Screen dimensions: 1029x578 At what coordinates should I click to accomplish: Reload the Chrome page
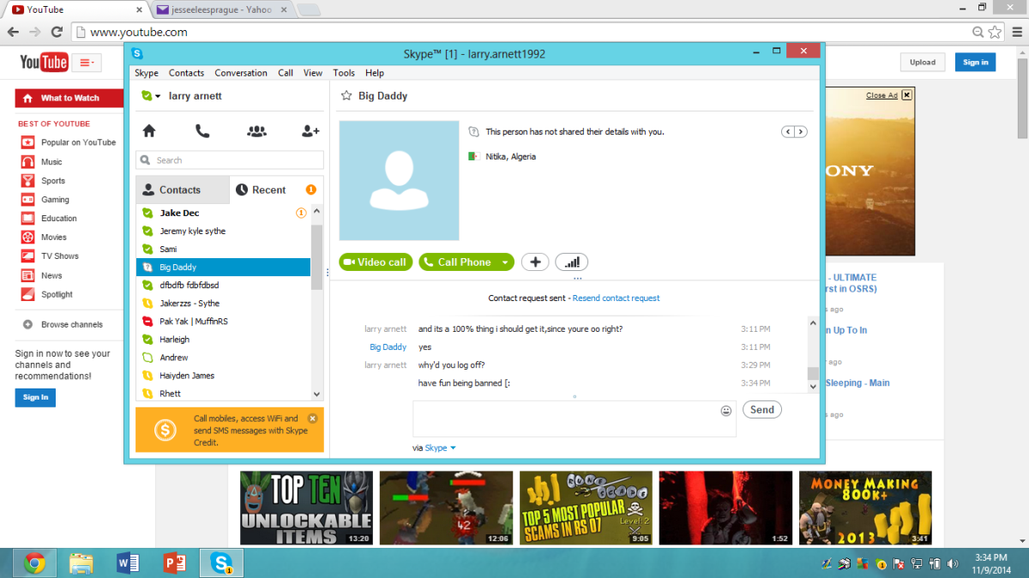coord(57,32)
